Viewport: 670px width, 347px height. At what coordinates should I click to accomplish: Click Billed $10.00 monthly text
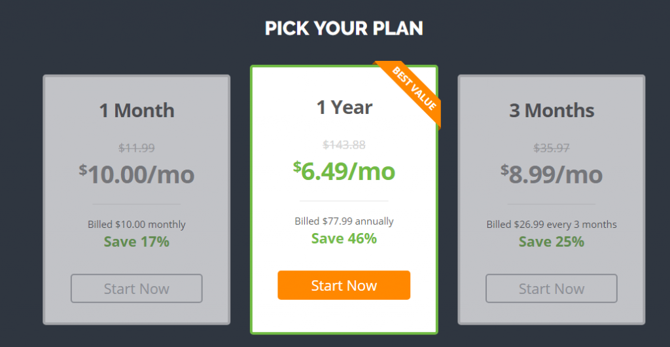click(137, 225)
